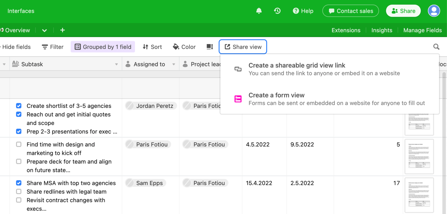Click the notifications bell icon

259,11
